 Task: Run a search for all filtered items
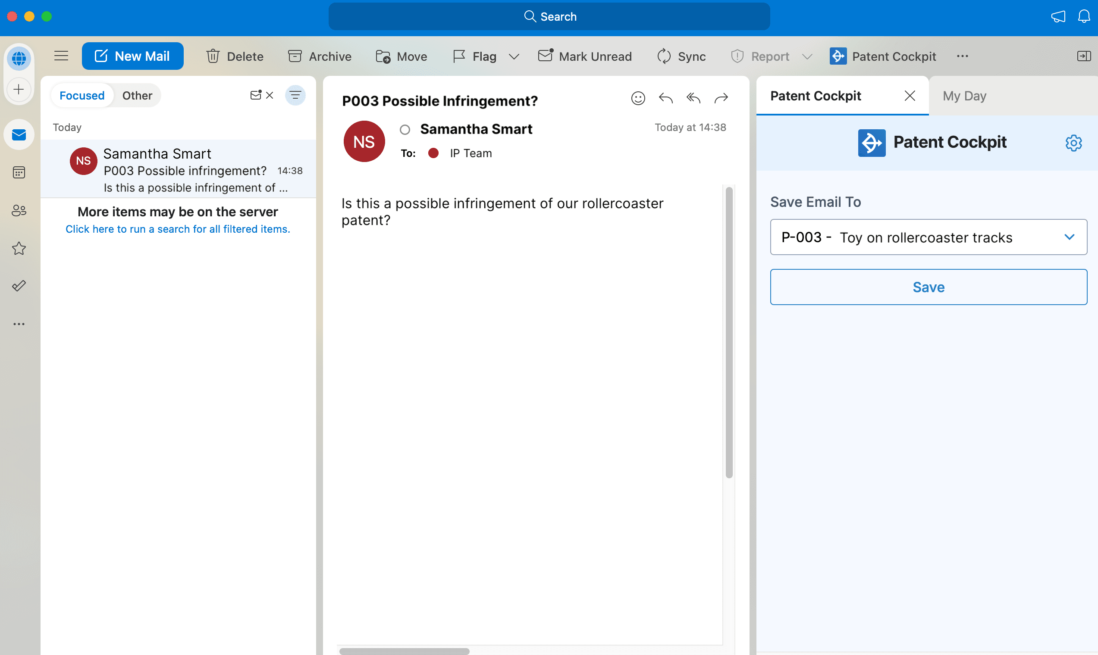coord(178,229)
